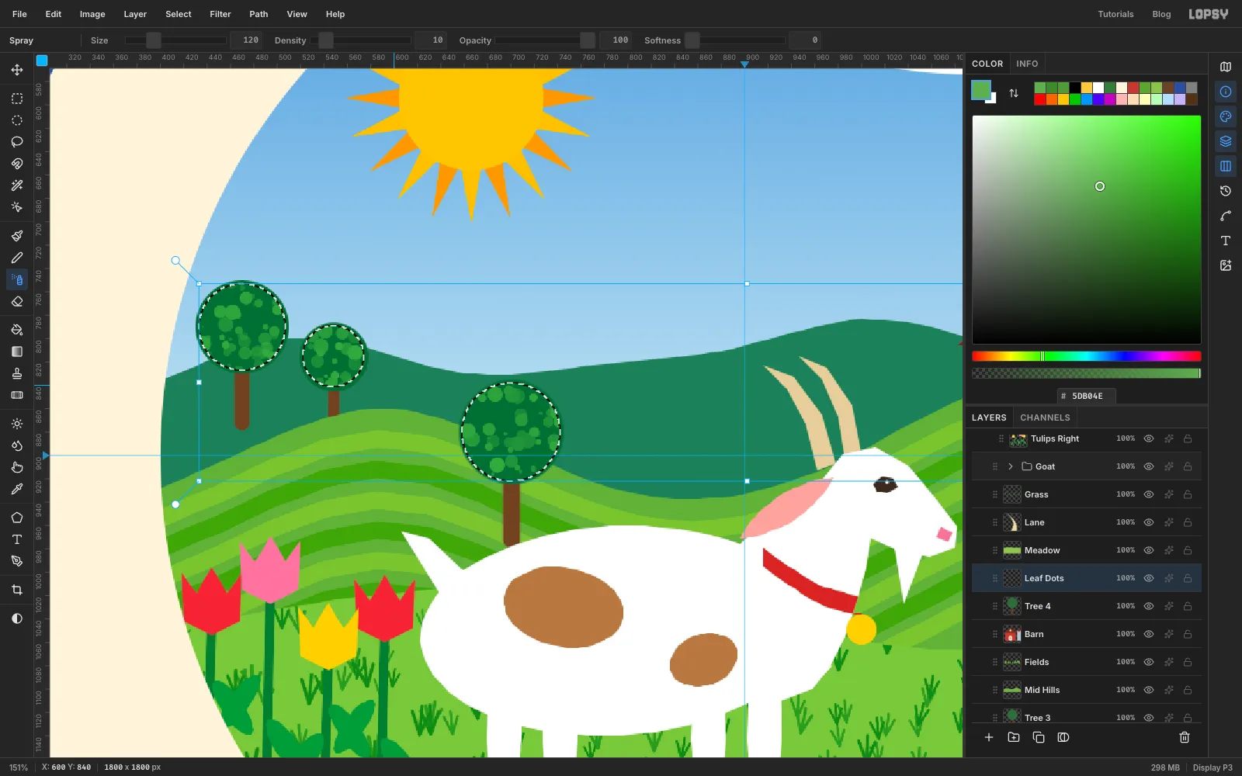Screen dimensions: 1242x776
Task: Pick the red swatch in palette
Action: pos(1040,99)
